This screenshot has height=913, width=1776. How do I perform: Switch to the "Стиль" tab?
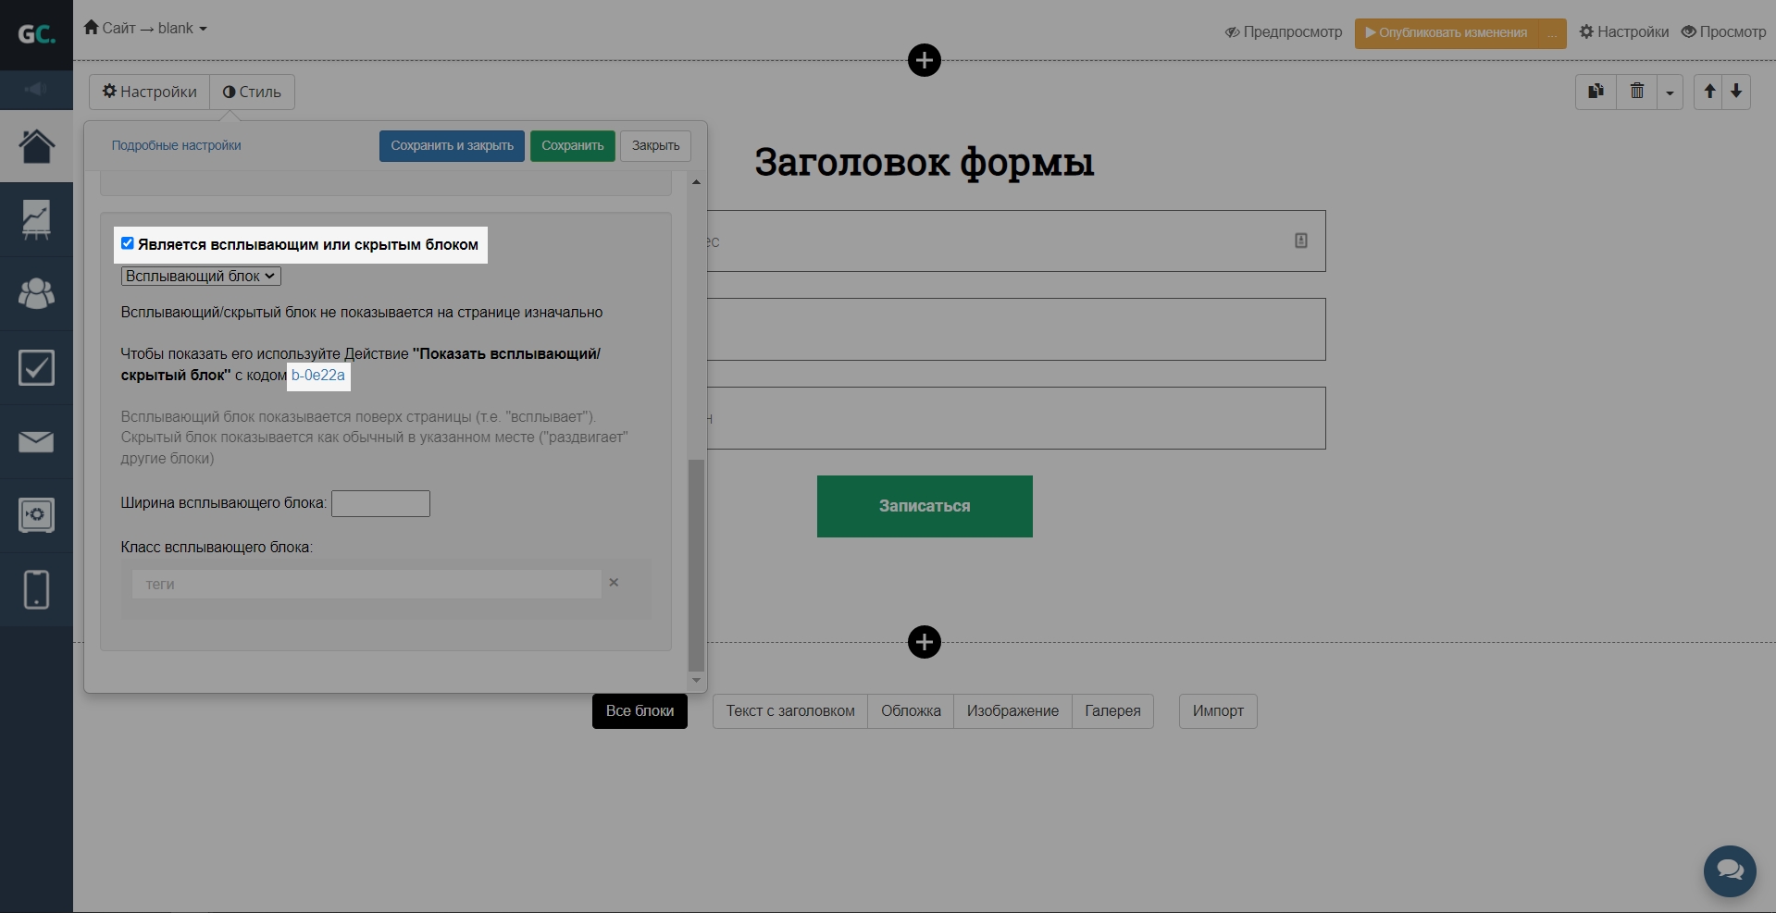point(252,93)
